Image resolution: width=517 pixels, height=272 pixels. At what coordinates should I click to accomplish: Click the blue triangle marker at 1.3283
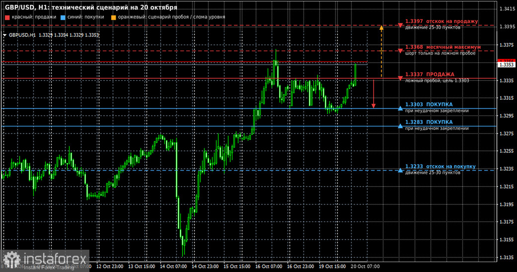pos(400,126)
